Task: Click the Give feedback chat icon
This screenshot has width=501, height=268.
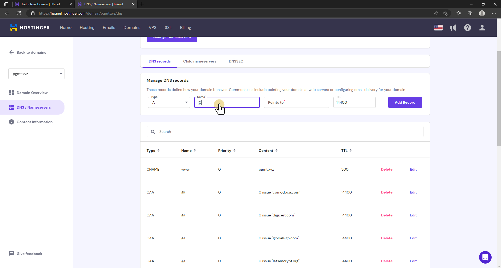Action: point(11,254)
